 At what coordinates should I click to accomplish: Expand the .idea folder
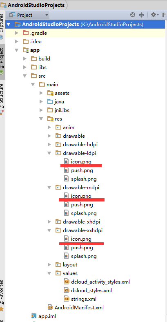click(x=17, y=42)
